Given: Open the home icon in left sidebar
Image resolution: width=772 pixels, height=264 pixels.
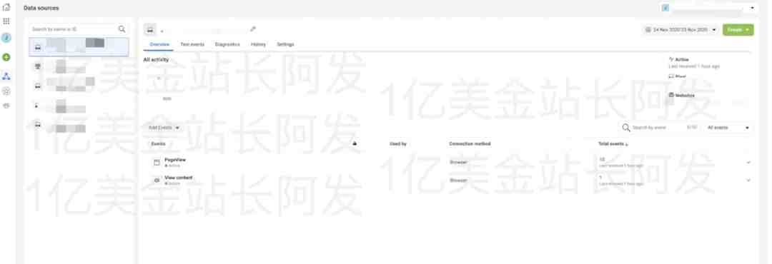Looking at the screenshot, I should [x=6, y=7].
